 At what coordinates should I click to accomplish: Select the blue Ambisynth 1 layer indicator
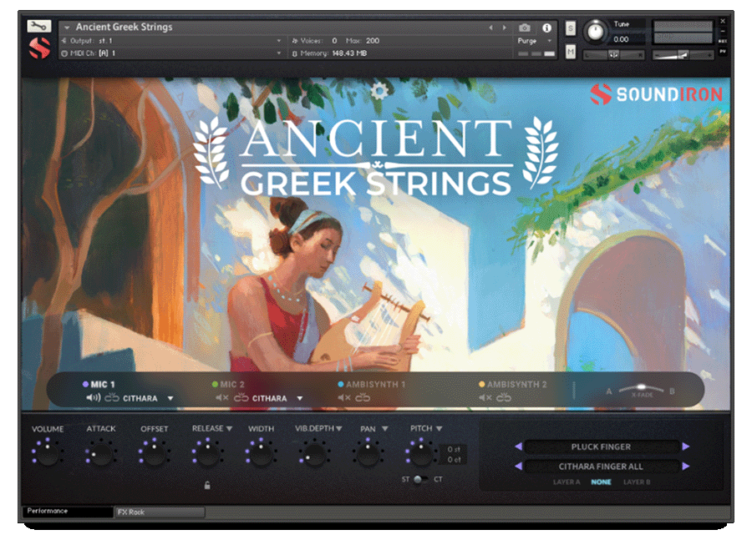[341, 384]
